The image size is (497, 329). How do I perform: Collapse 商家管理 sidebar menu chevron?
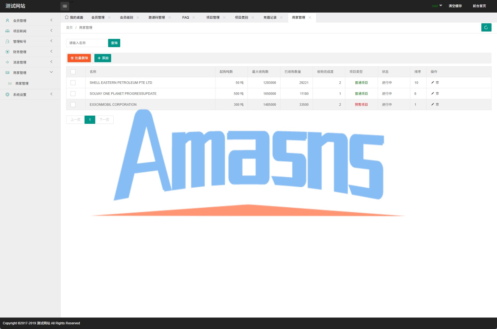point(51,72)
